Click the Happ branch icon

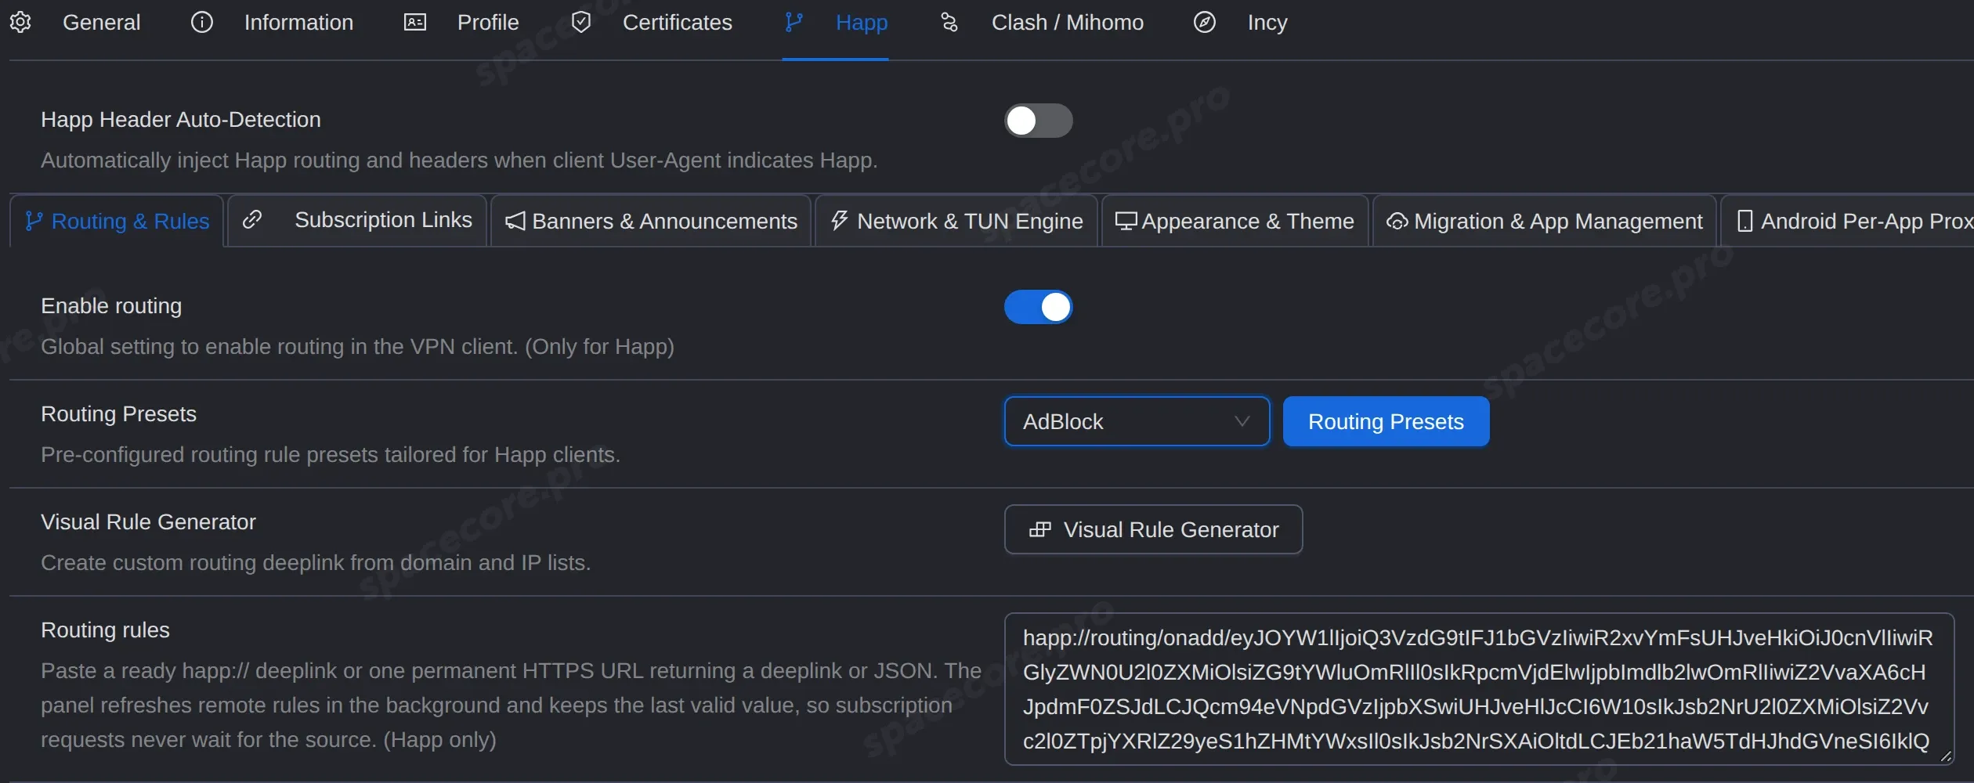point(794,22)
